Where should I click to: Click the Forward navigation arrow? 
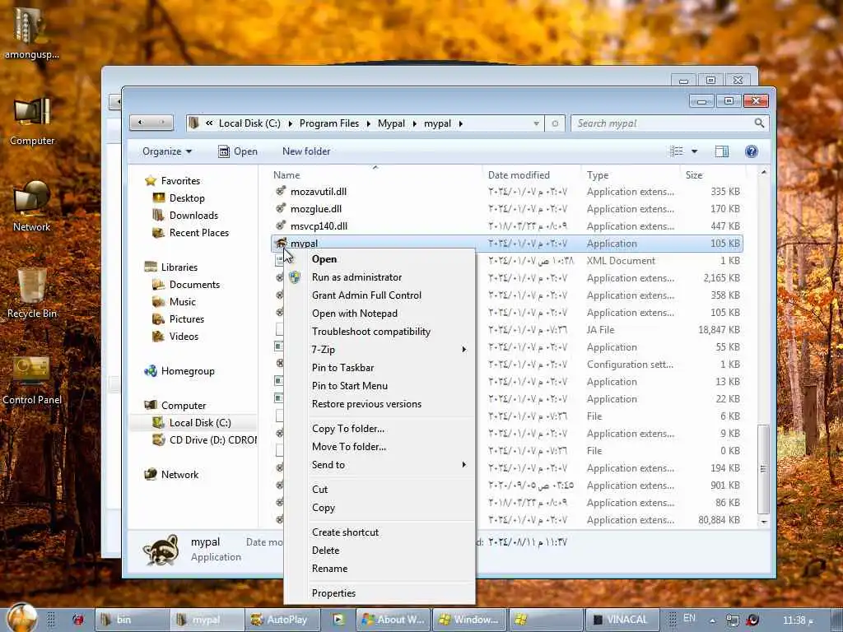[162, 123]
